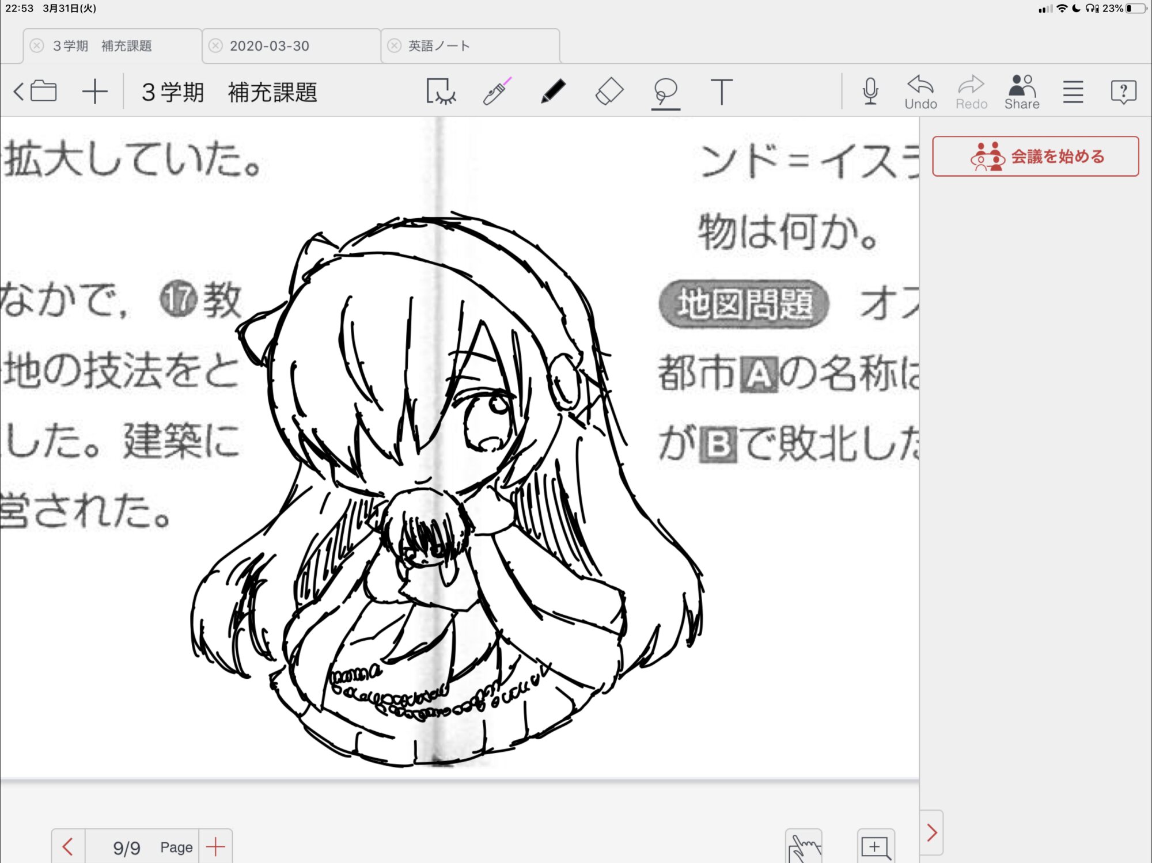Image resolution: width=1152 pixels, height=863 pixels.
Task: Open the Share options
Action: tap(1022, 92)
